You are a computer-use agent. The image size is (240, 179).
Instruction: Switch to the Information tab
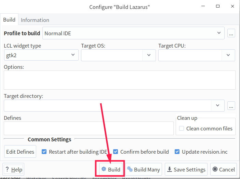[x=35, y=20]
